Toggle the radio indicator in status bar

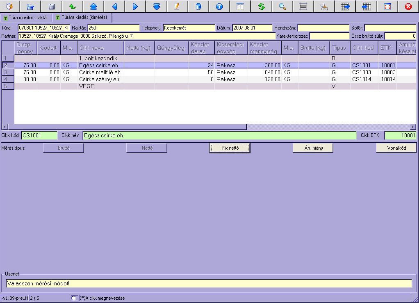(x=74, y=298)
